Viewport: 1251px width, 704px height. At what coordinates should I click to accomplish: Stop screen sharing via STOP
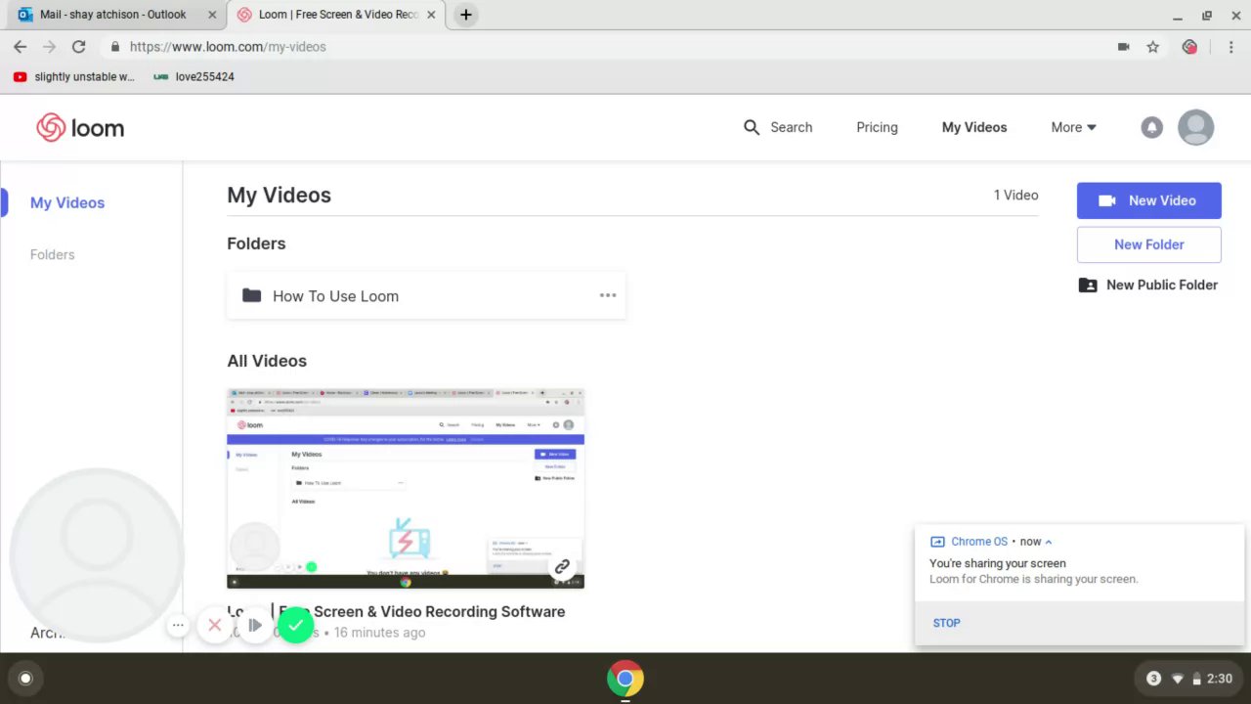click(946, 623)
